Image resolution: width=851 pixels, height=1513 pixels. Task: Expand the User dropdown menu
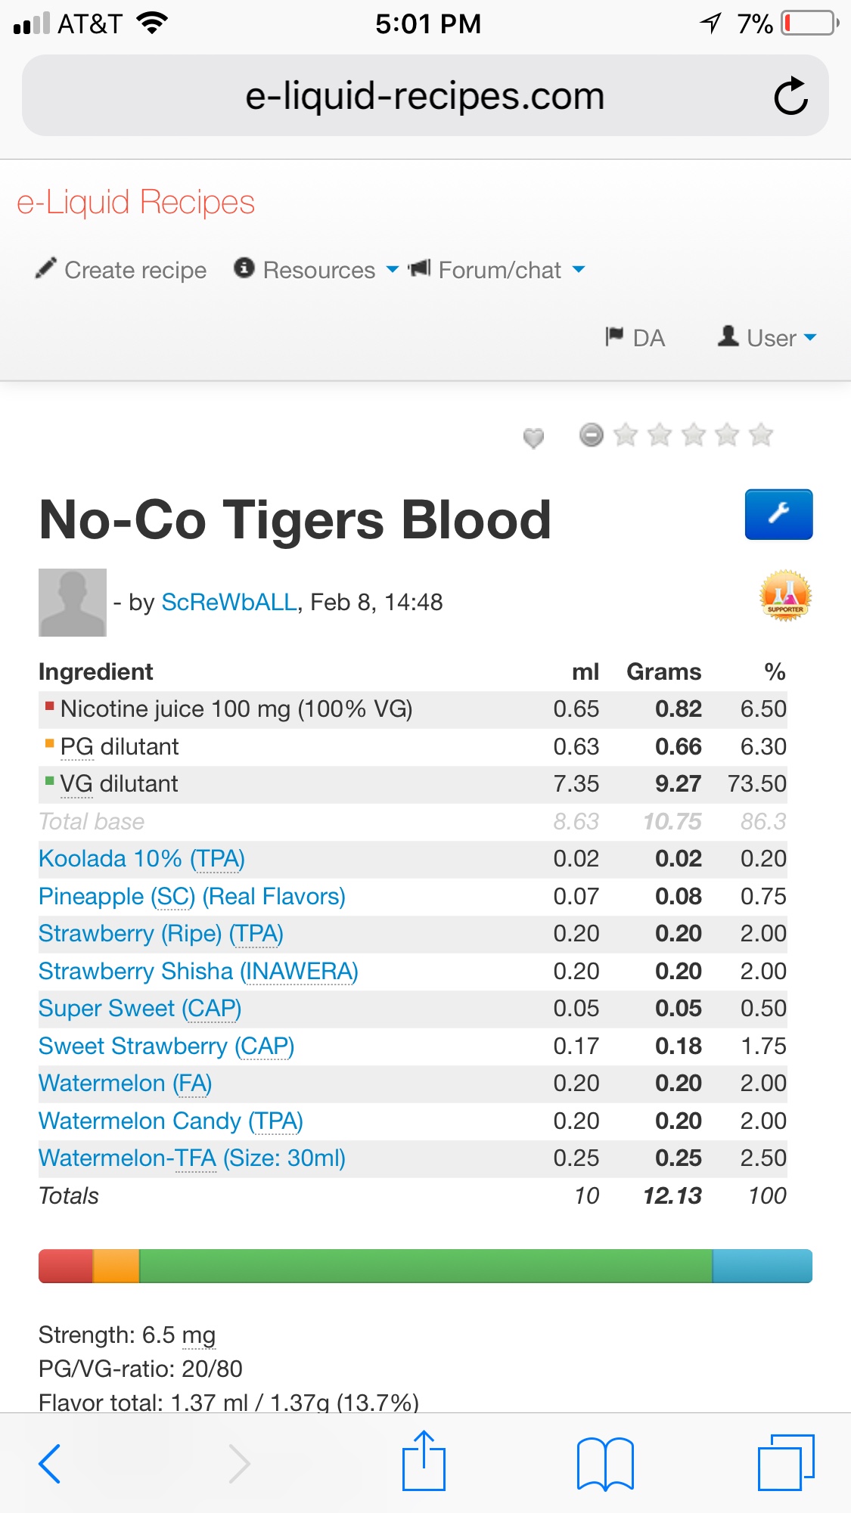click(767, 338)
